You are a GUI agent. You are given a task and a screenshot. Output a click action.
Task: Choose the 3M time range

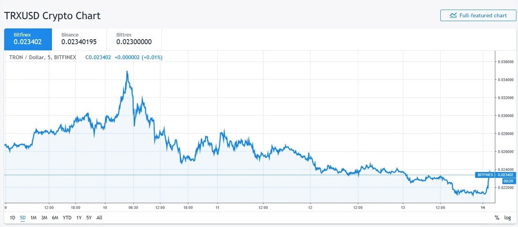coord(44,218)
